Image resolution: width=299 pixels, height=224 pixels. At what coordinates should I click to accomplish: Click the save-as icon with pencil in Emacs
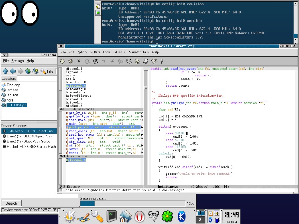(x=95, y=61)
